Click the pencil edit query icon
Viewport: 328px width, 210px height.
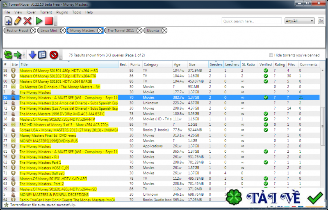click(18, 21)
